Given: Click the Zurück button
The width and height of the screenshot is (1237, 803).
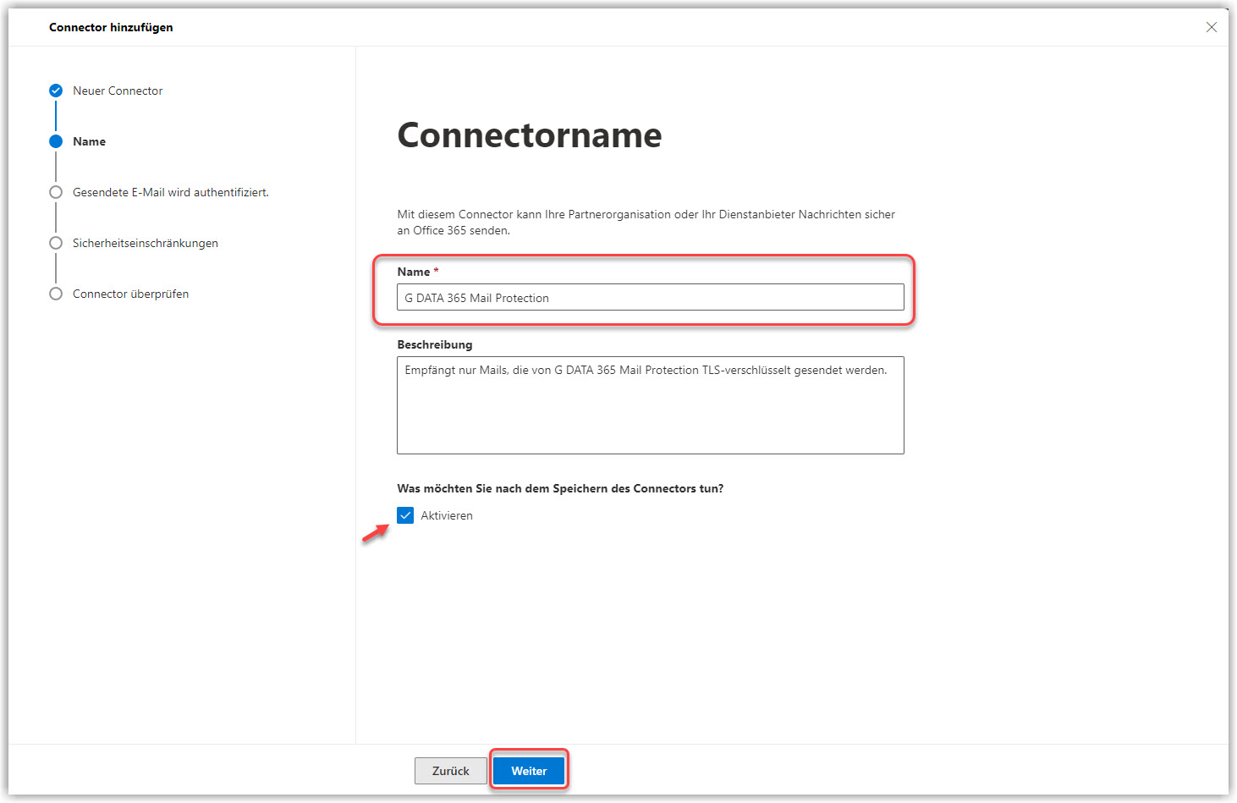Looking at the screenshot, I should (451, 771).
